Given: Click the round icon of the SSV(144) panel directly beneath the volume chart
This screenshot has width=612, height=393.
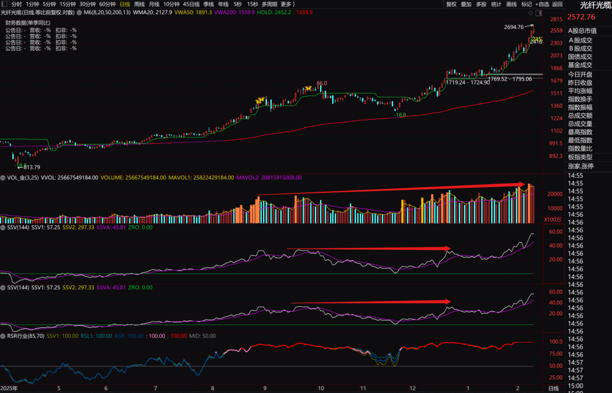Looking at the screenshot, I should coord(3,227).
